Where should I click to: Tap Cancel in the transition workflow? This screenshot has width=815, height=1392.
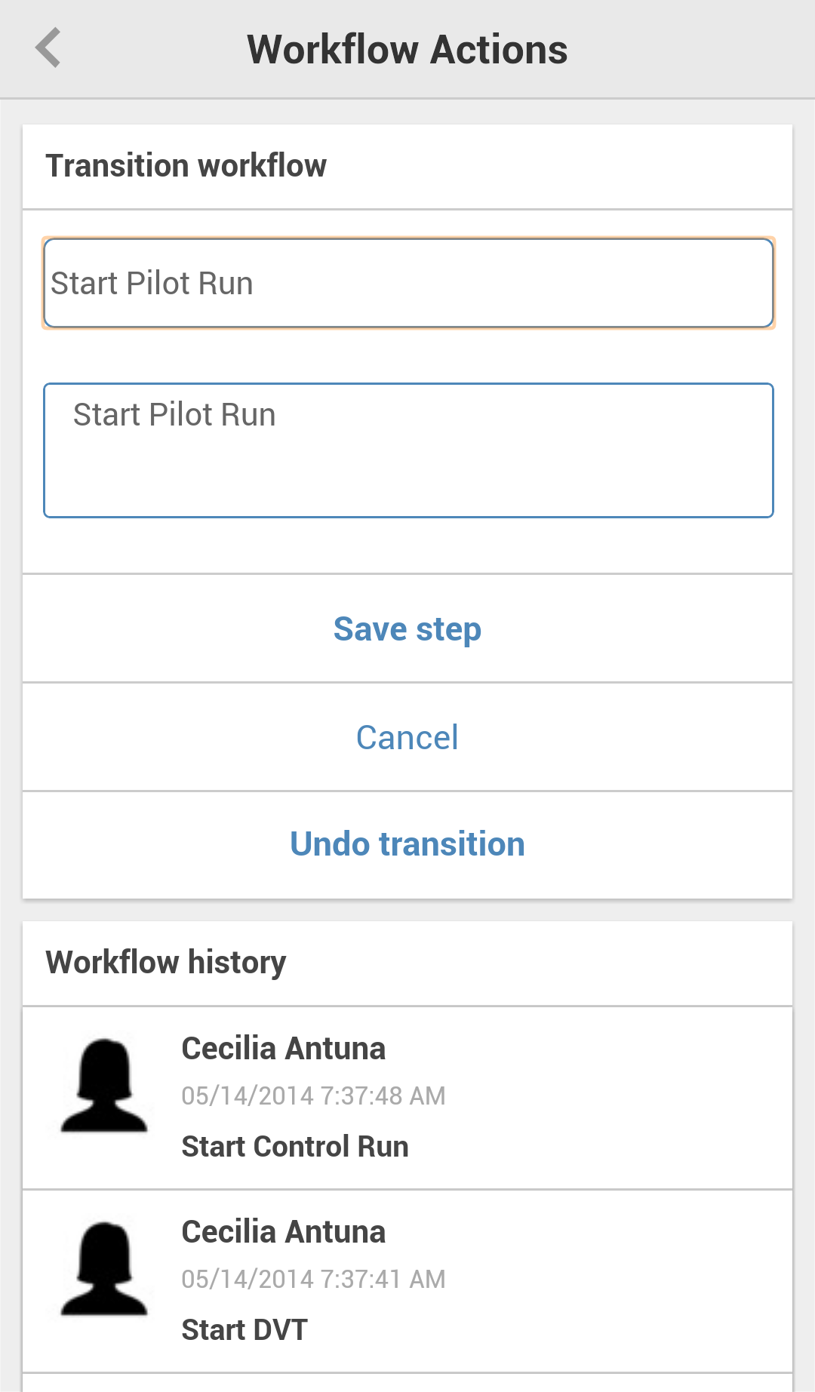(407, 737)
